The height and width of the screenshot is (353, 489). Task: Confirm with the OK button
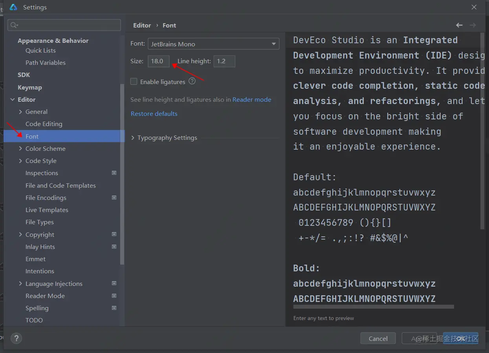tap(461, 338)
